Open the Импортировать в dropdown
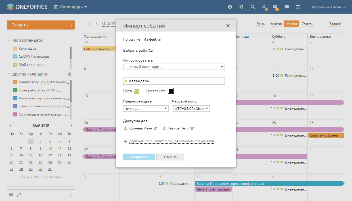 (174, 67)
